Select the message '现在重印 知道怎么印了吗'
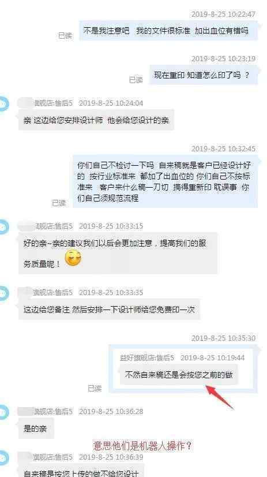The image size is (267, 477). coord(203,75)
